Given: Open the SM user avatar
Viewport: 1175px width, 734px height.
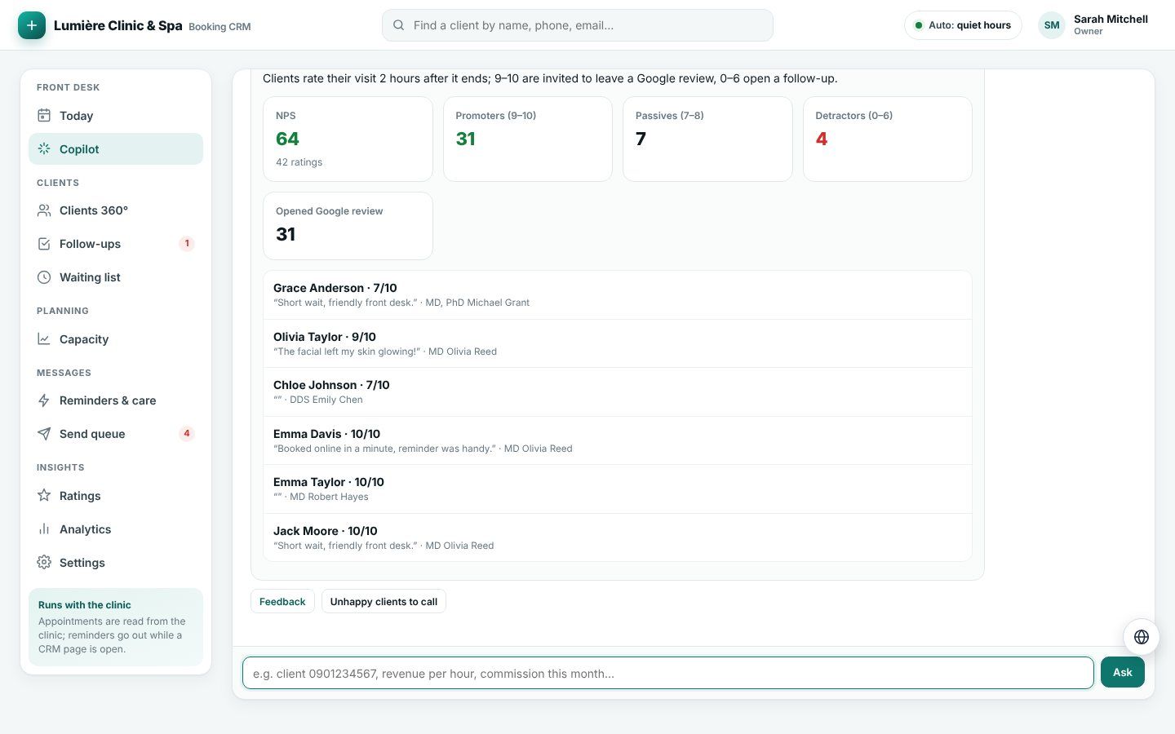Looking at the screenshot, I should [x=1052, y=25].
